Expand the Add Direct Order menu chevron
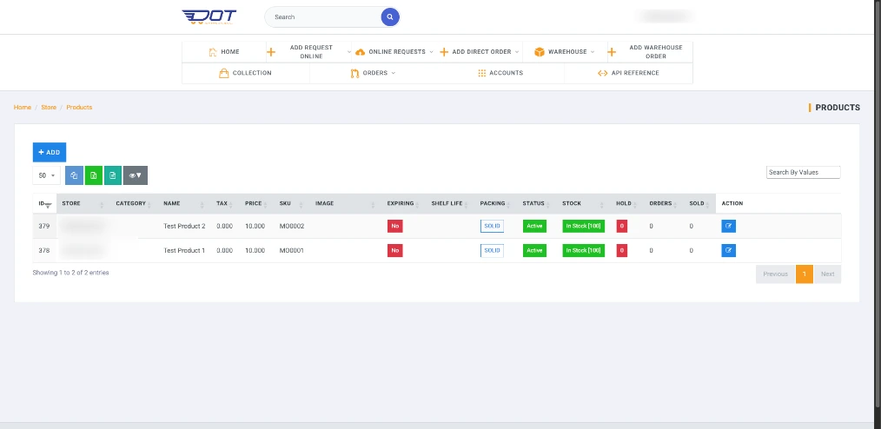This screenshot has height=429, width=881. tap(516, 51)
